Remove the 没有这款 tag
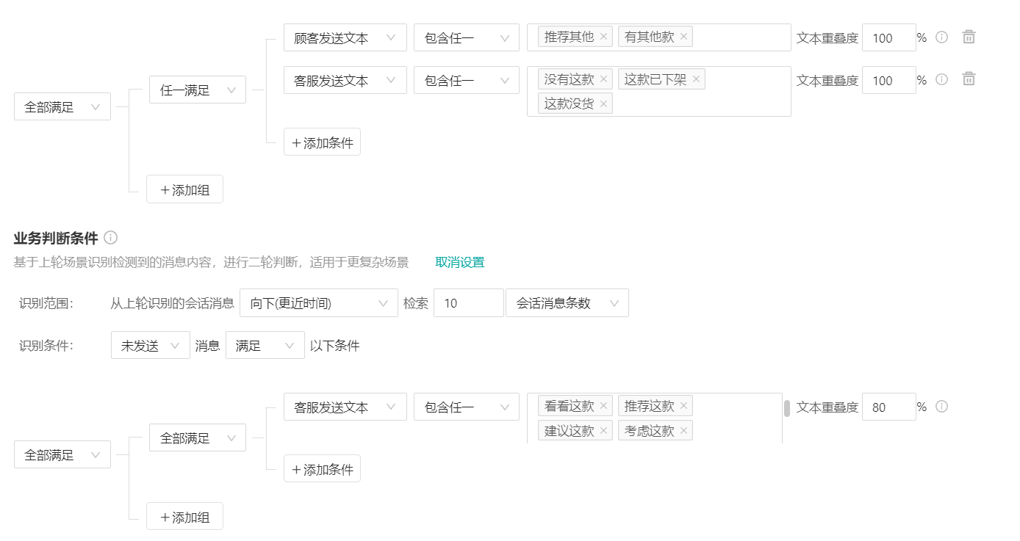The image size is (1020, 541). 603,79
